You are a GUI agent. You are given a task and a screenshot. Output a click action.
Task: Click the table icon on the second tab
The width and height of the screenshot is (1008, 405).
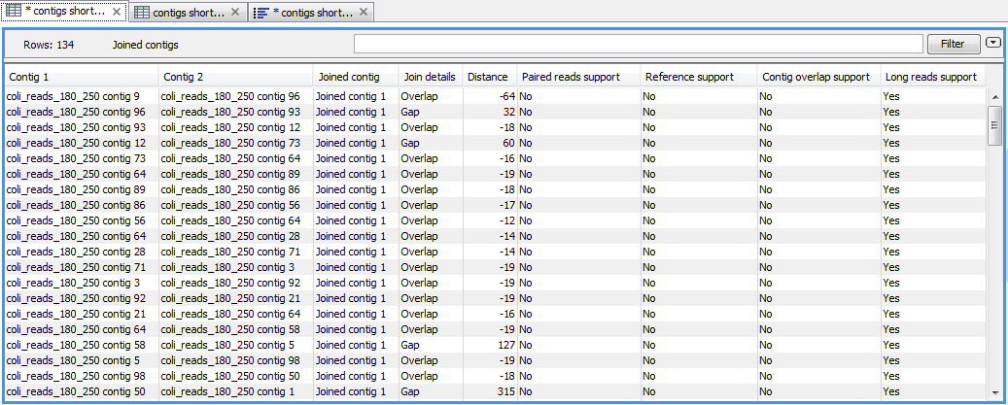pos(141,12)
